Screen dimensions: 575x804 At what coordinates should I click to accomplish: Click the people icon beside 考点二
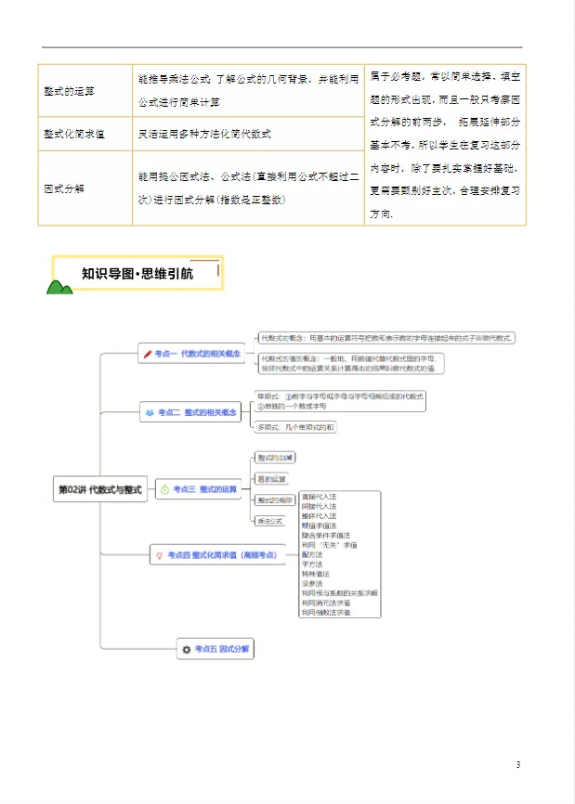150,412
